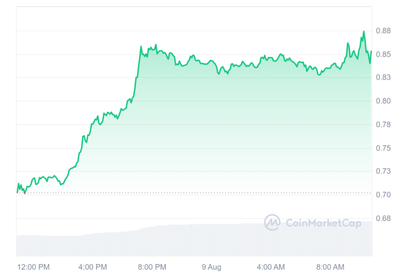Click the 8:00 PM time axis label
This screenshot has height=278, width=417.
152,267
